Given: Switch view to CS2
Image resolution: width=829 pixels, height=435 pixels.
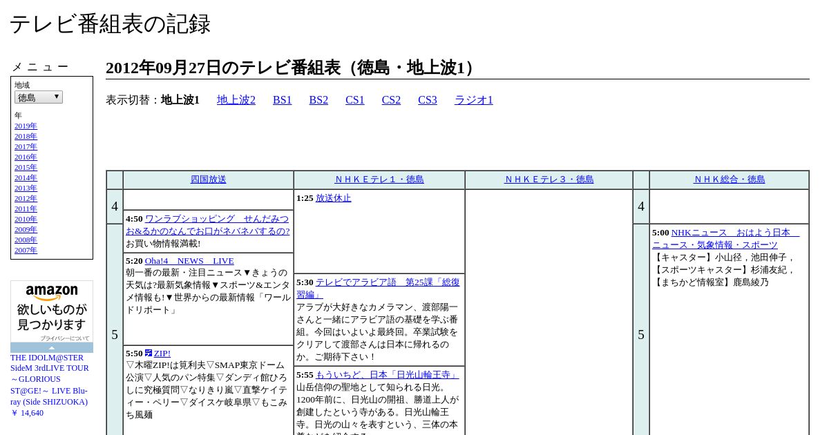Looking at the screenshot, I should pyautogui.click(x=391, y=100).
